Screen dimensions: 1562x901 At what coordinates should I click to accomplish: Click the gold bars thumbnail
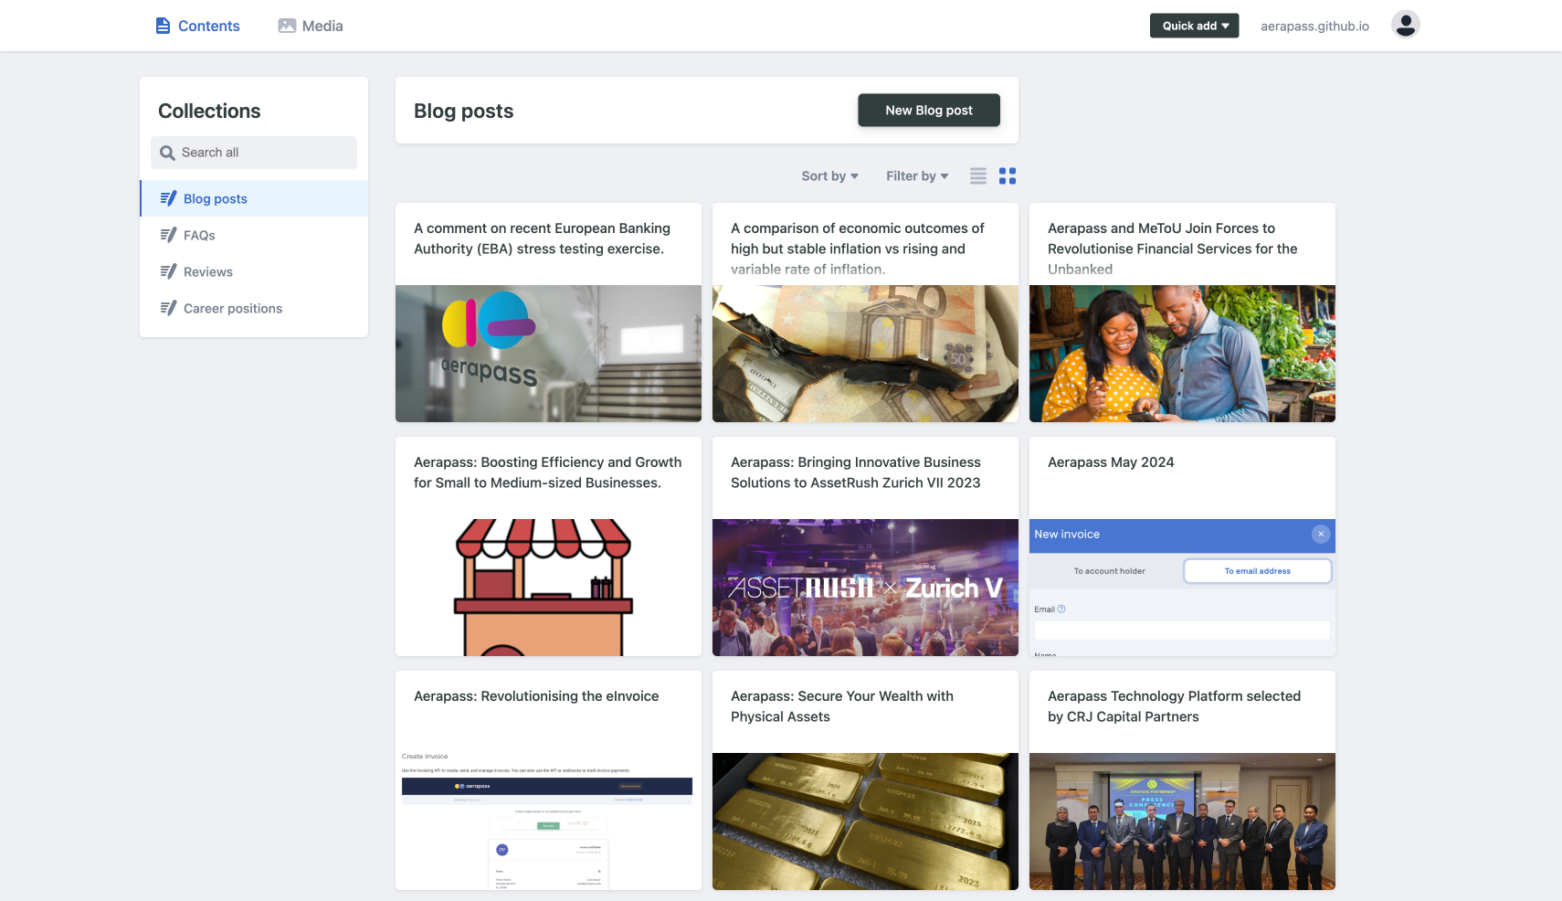coord(865,821)
